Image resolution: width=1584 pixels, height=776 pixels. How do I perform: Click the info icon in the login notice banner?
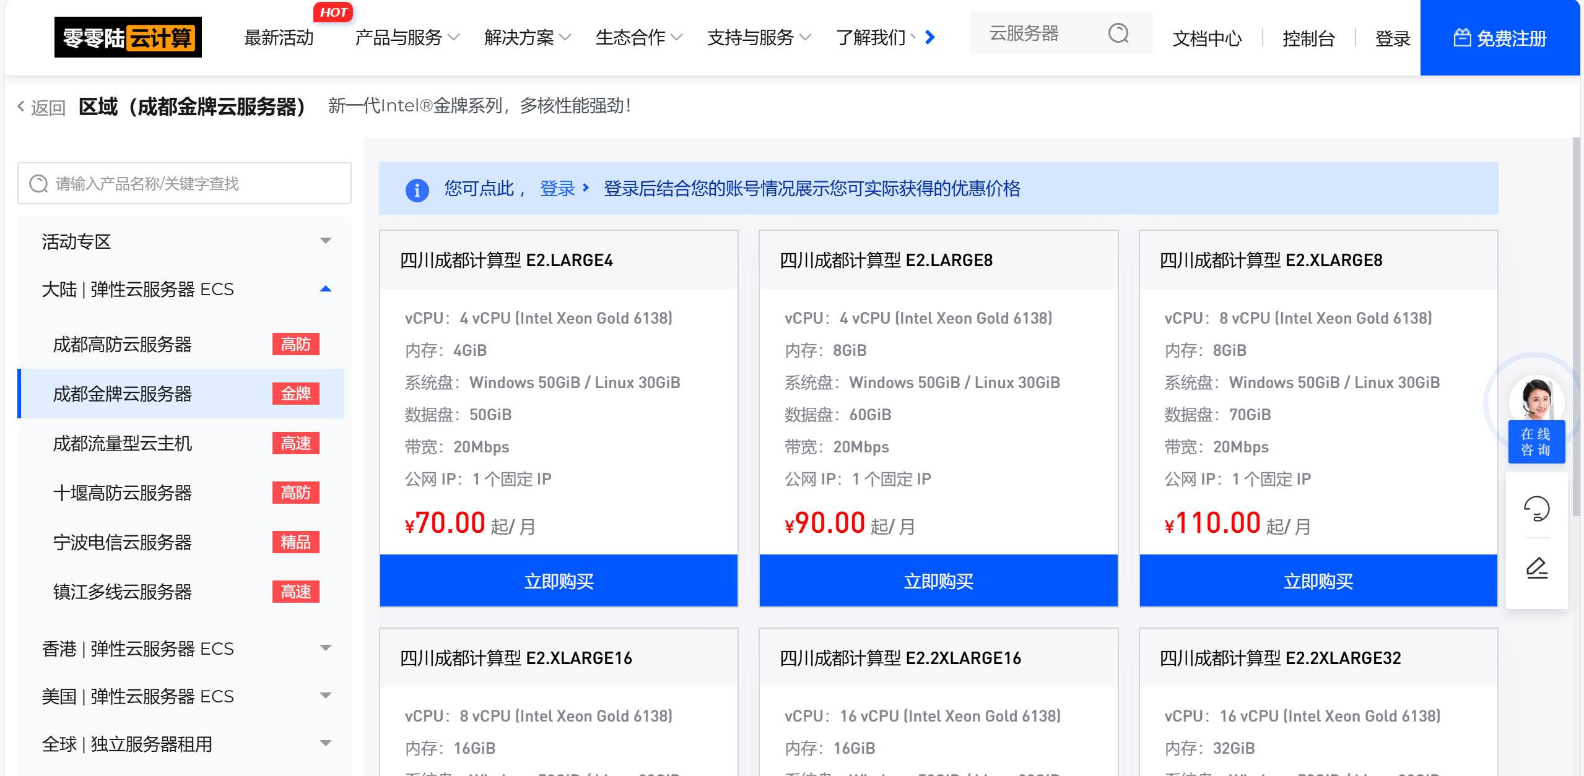(416, 191)
